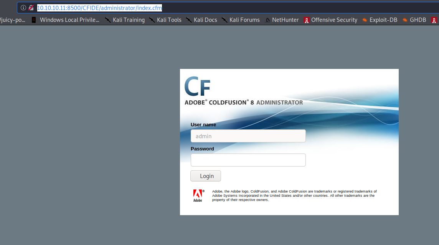Click the Exploit-DB orange bug icon
Viewport: 439px width, 245px height.
(365, 20)
